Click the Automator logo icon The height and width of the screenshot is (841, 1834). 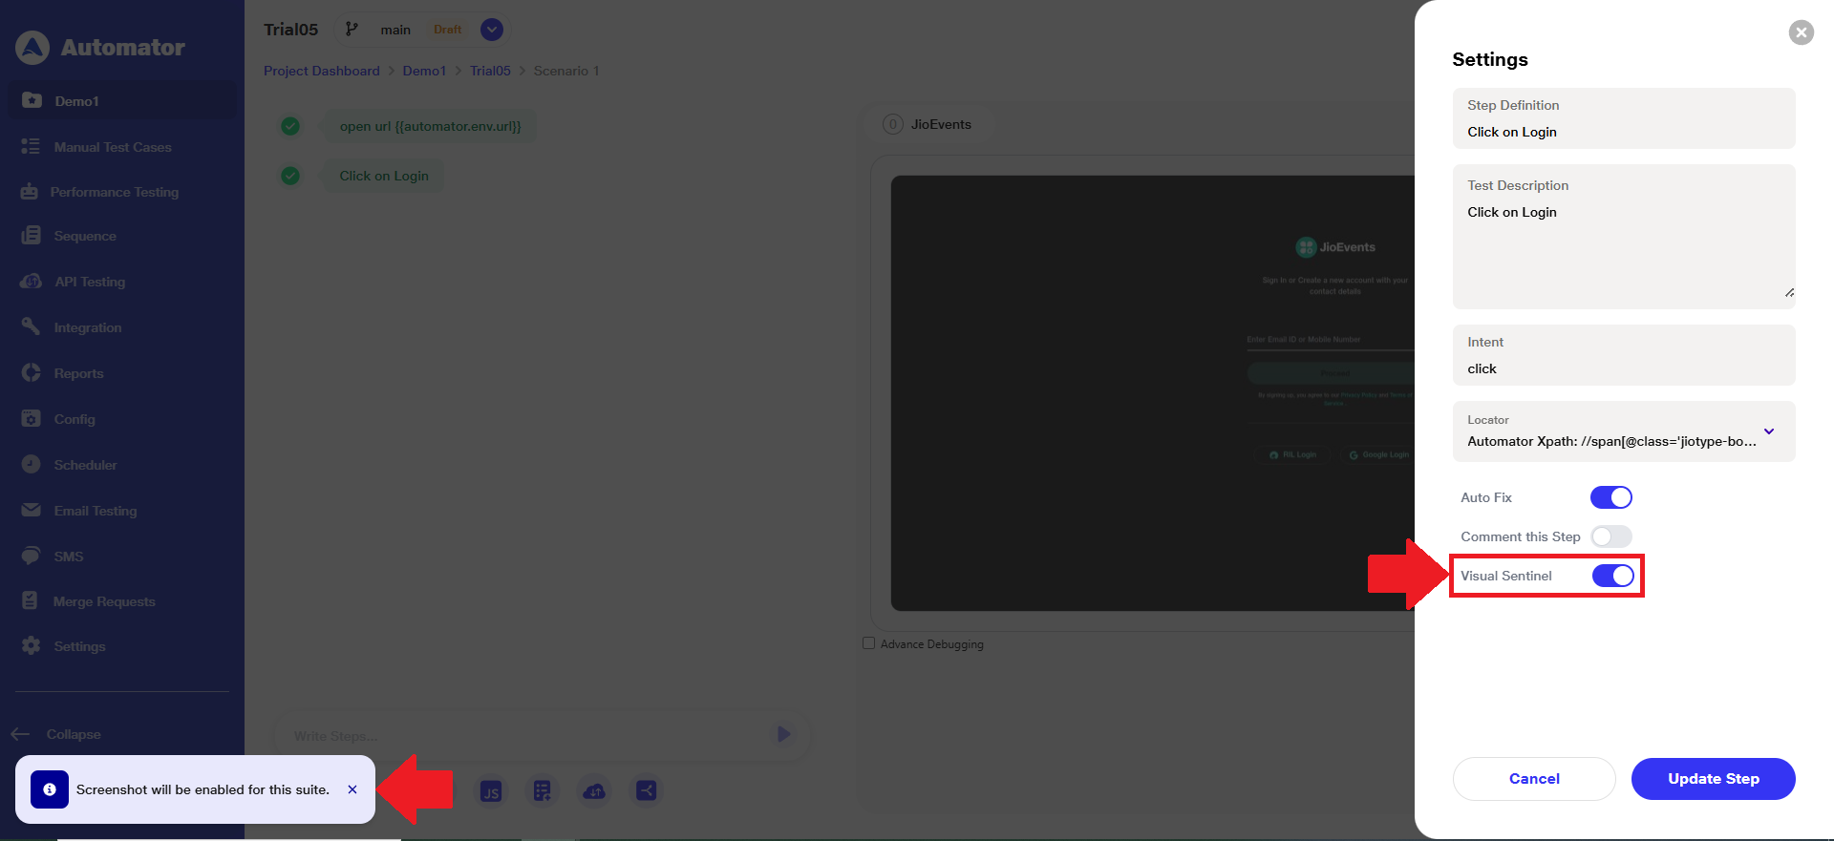pos(32,48)
